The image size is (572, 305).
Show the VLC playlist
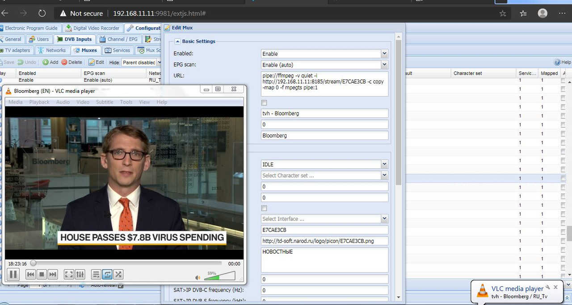[x=96, y=274]
